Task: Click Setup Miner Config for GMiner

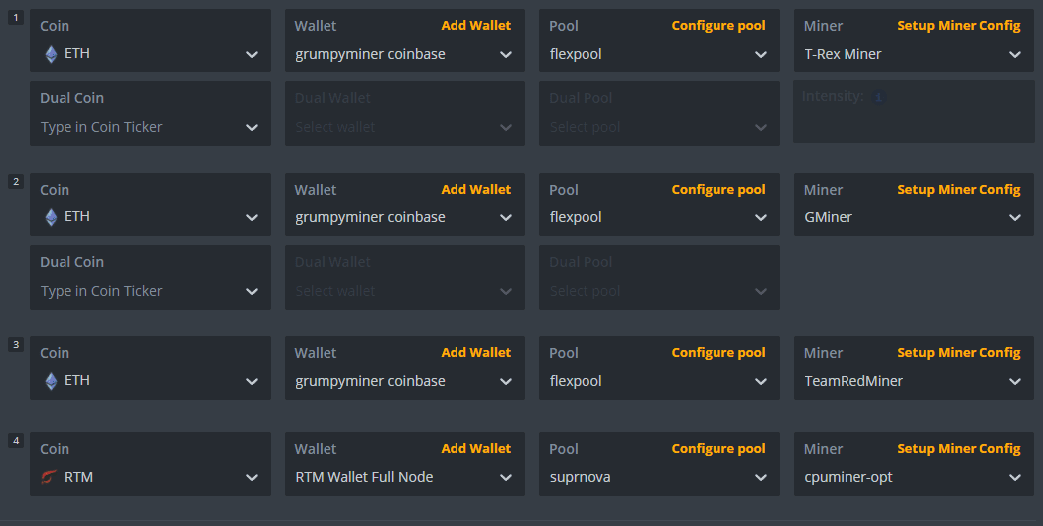Action: pyautogui.click(x=959, y=189)
